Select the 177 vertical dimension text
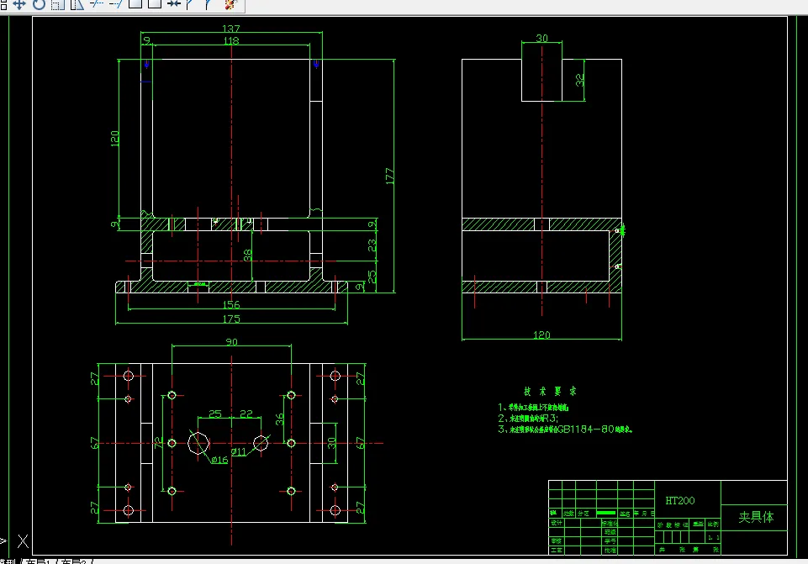The width and height of the screenshot is (808, 564). pyautogui.click(x=389, y=177)
